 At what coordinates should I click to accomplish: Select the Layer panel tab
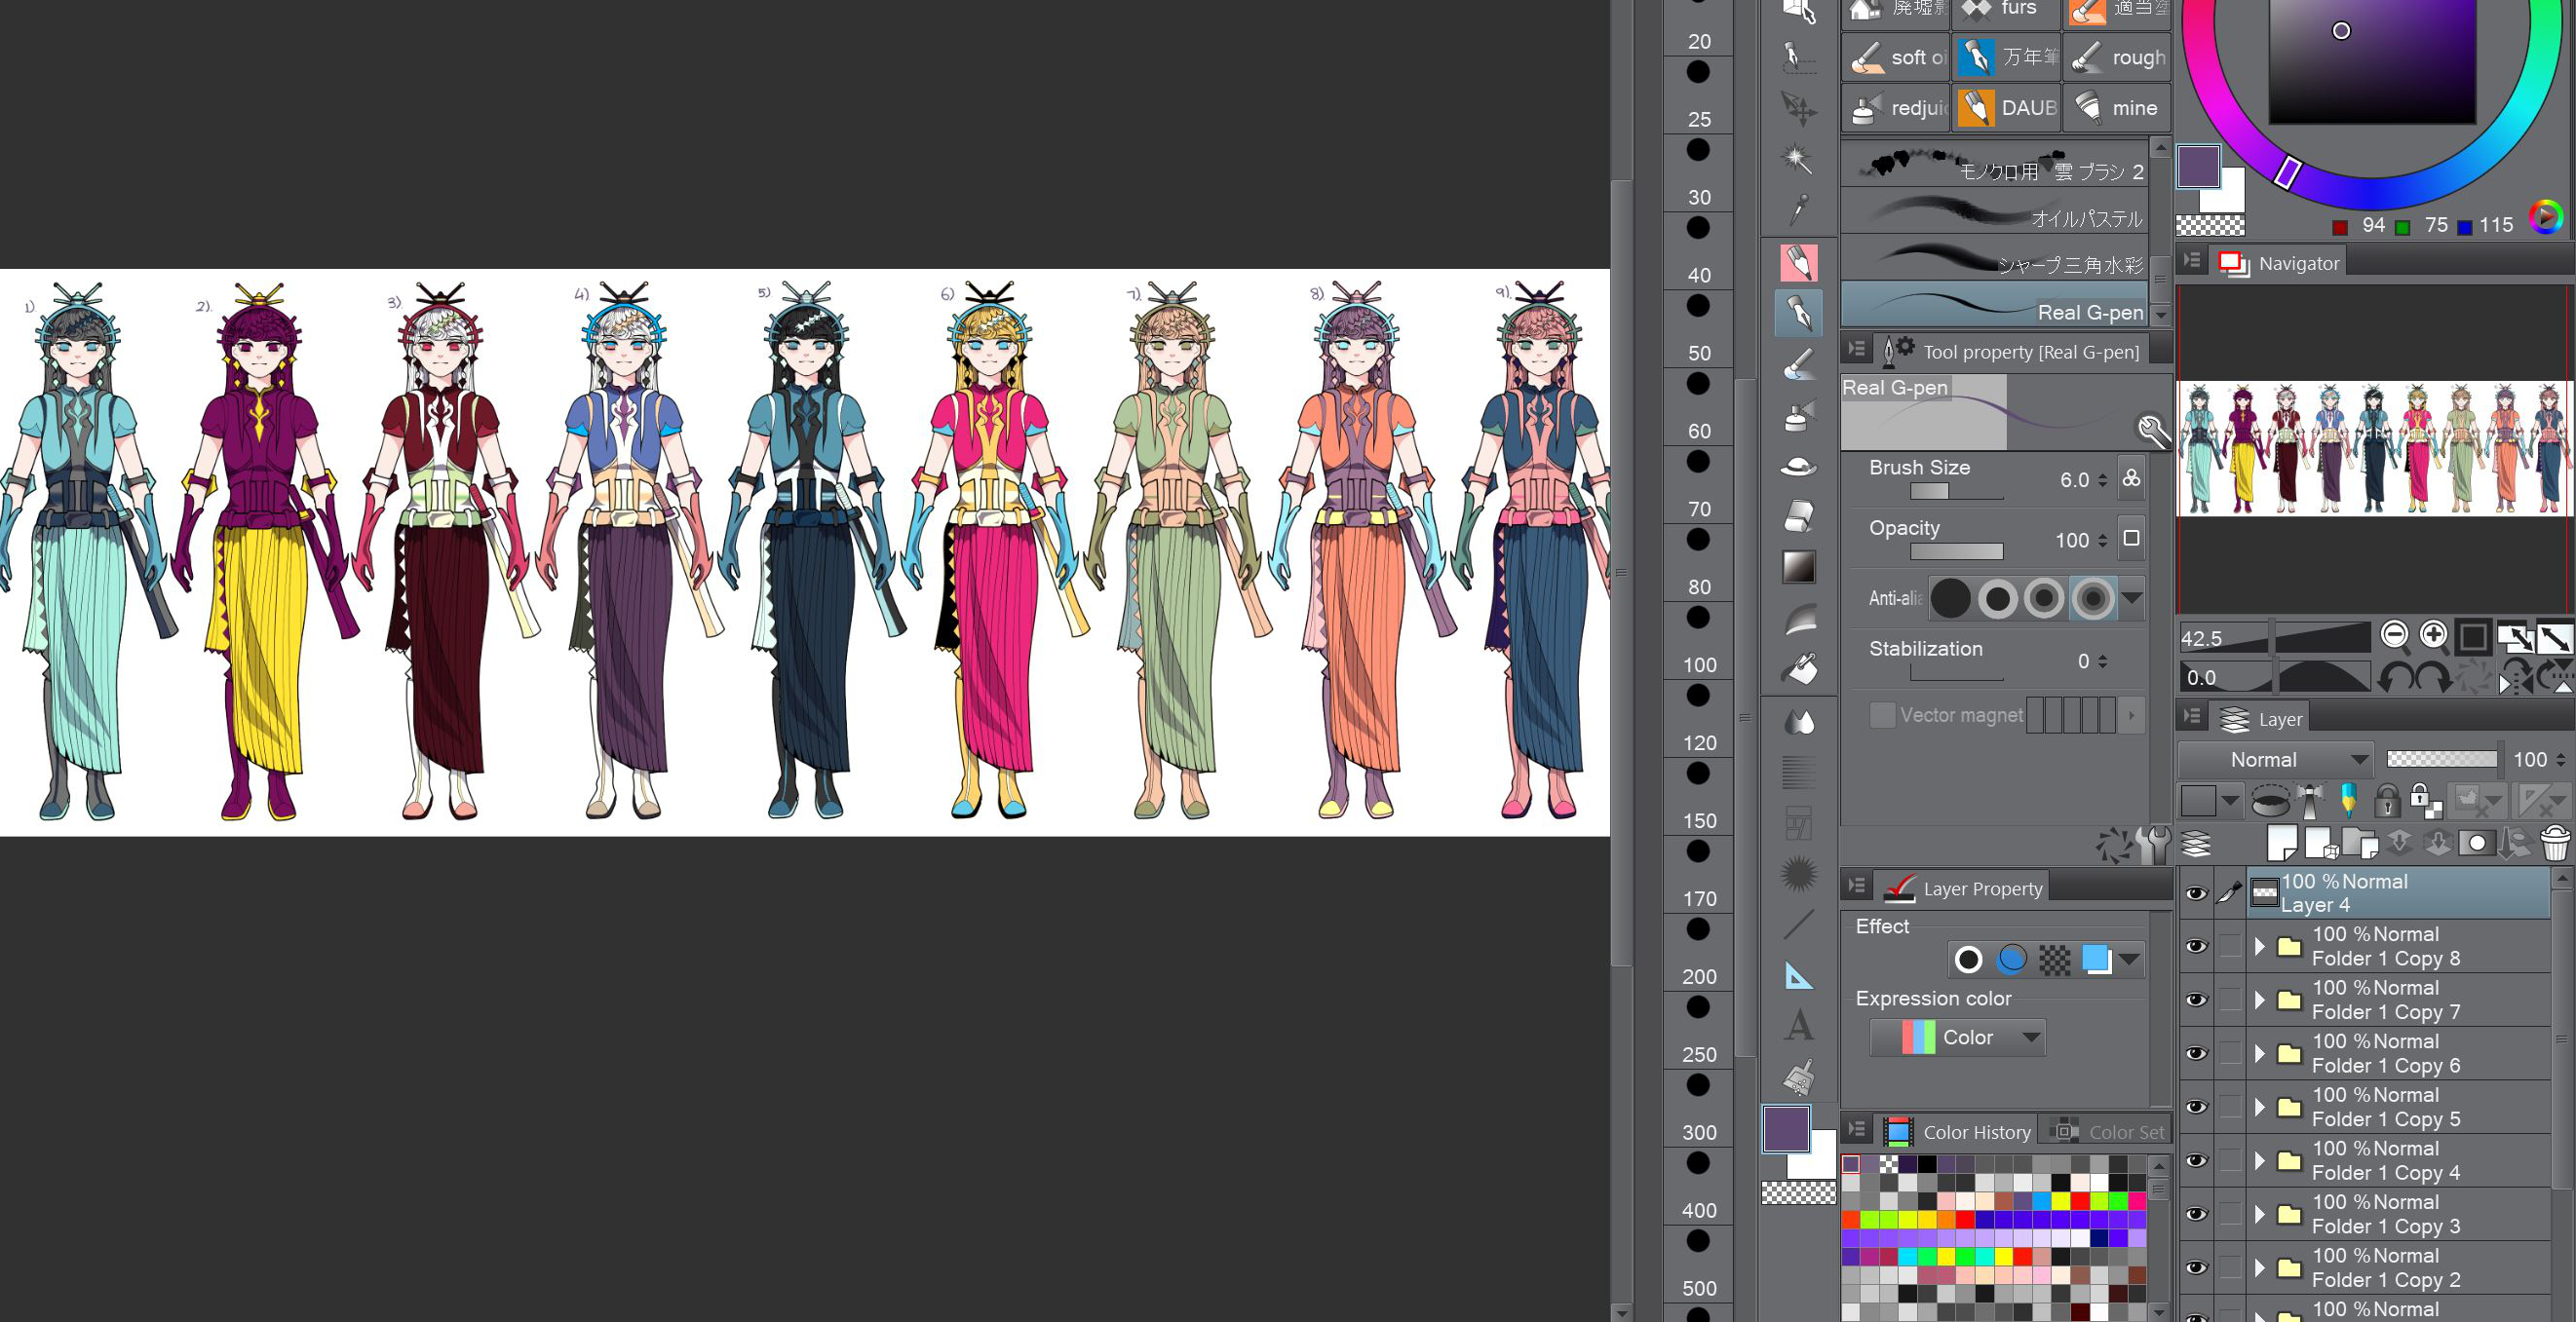click(x=2262, y=718)
